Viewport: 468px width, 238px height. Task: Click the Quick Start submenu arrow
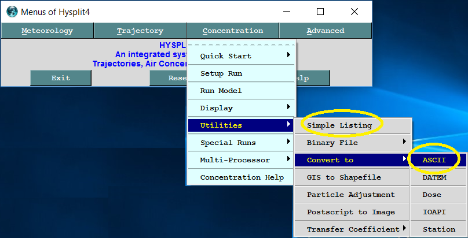pos(288,55)
